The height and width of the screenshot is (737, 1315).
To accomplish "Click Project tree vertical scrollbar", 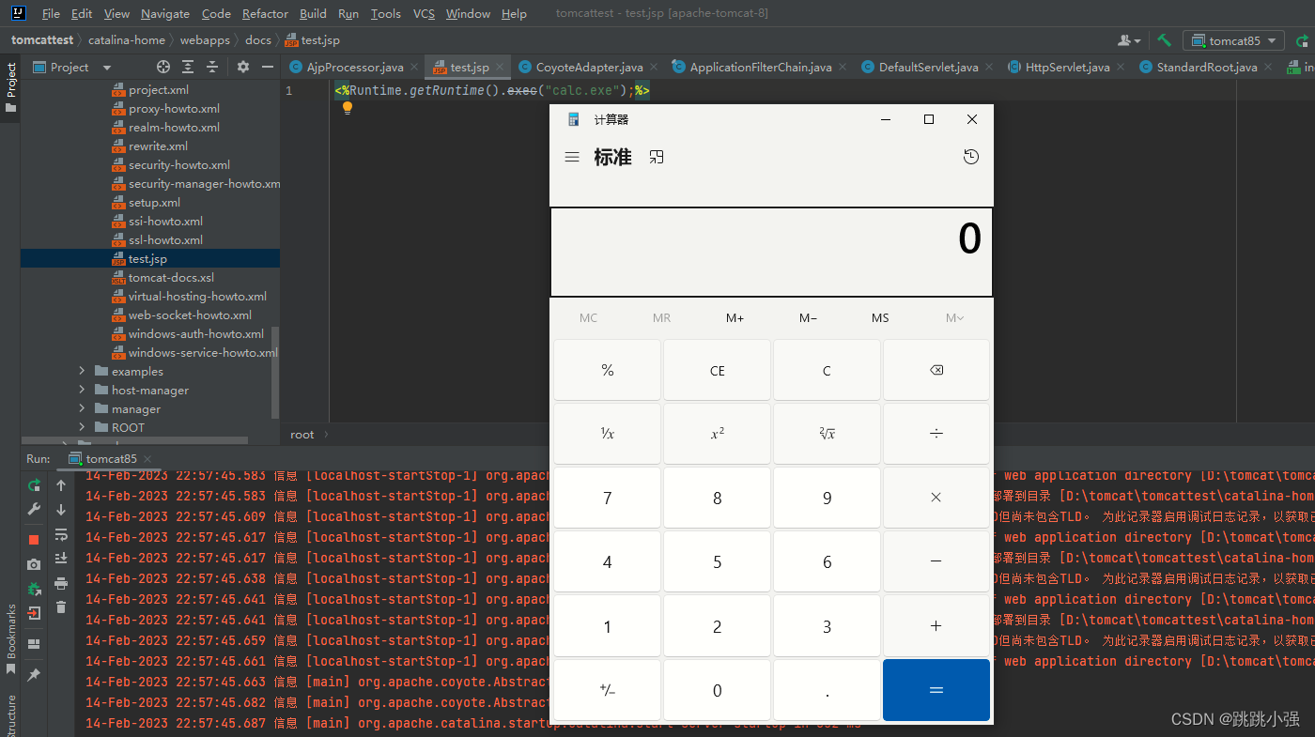I will tap(275, 373).
